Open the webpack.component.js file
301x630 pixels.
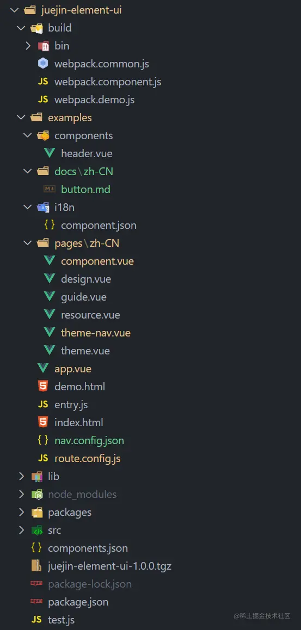click(108, 82)
